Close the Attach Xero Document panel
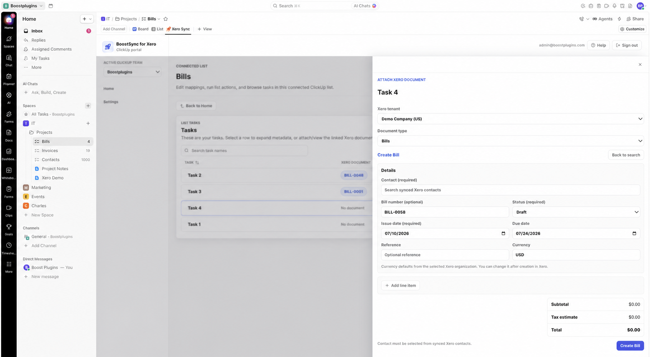Screen dimensions: 650x357 tap(640, 65)
